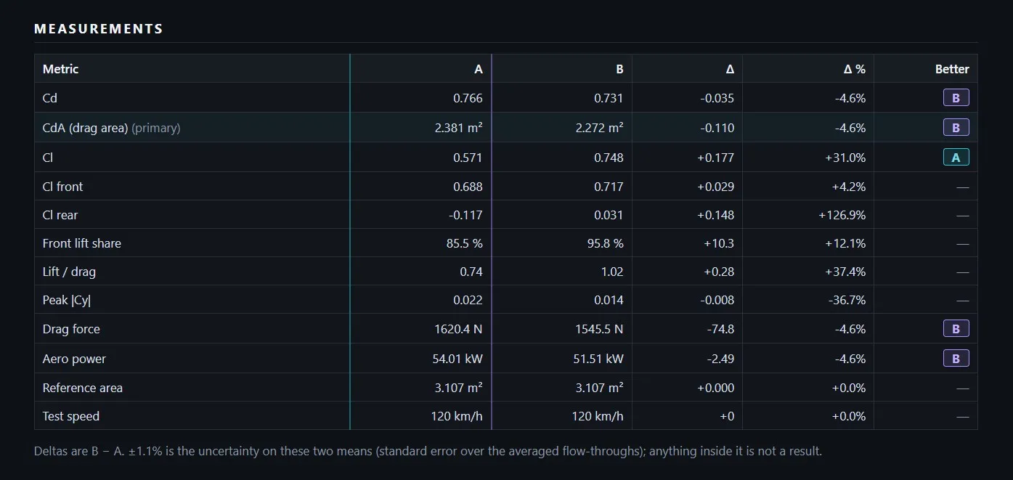The image size is (1013, 480).
Task: Click the aero power value "51.51 kW"
Action: [x=599, y=359]
